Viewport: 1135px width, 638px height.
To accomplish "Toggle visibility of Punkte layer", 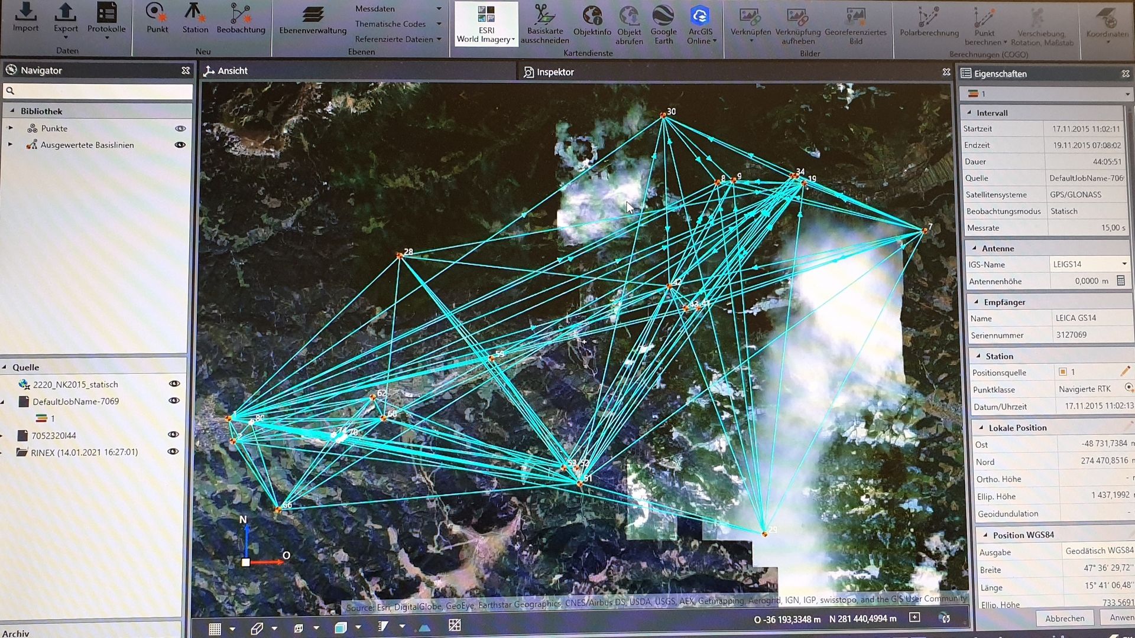I will coord(180,128).
